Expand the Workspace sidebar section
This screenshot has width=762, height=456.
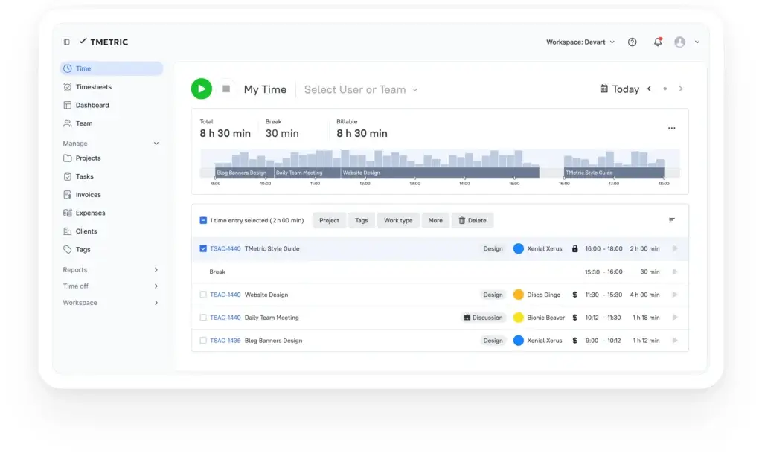pyautogui.click(x=111, y=303)
